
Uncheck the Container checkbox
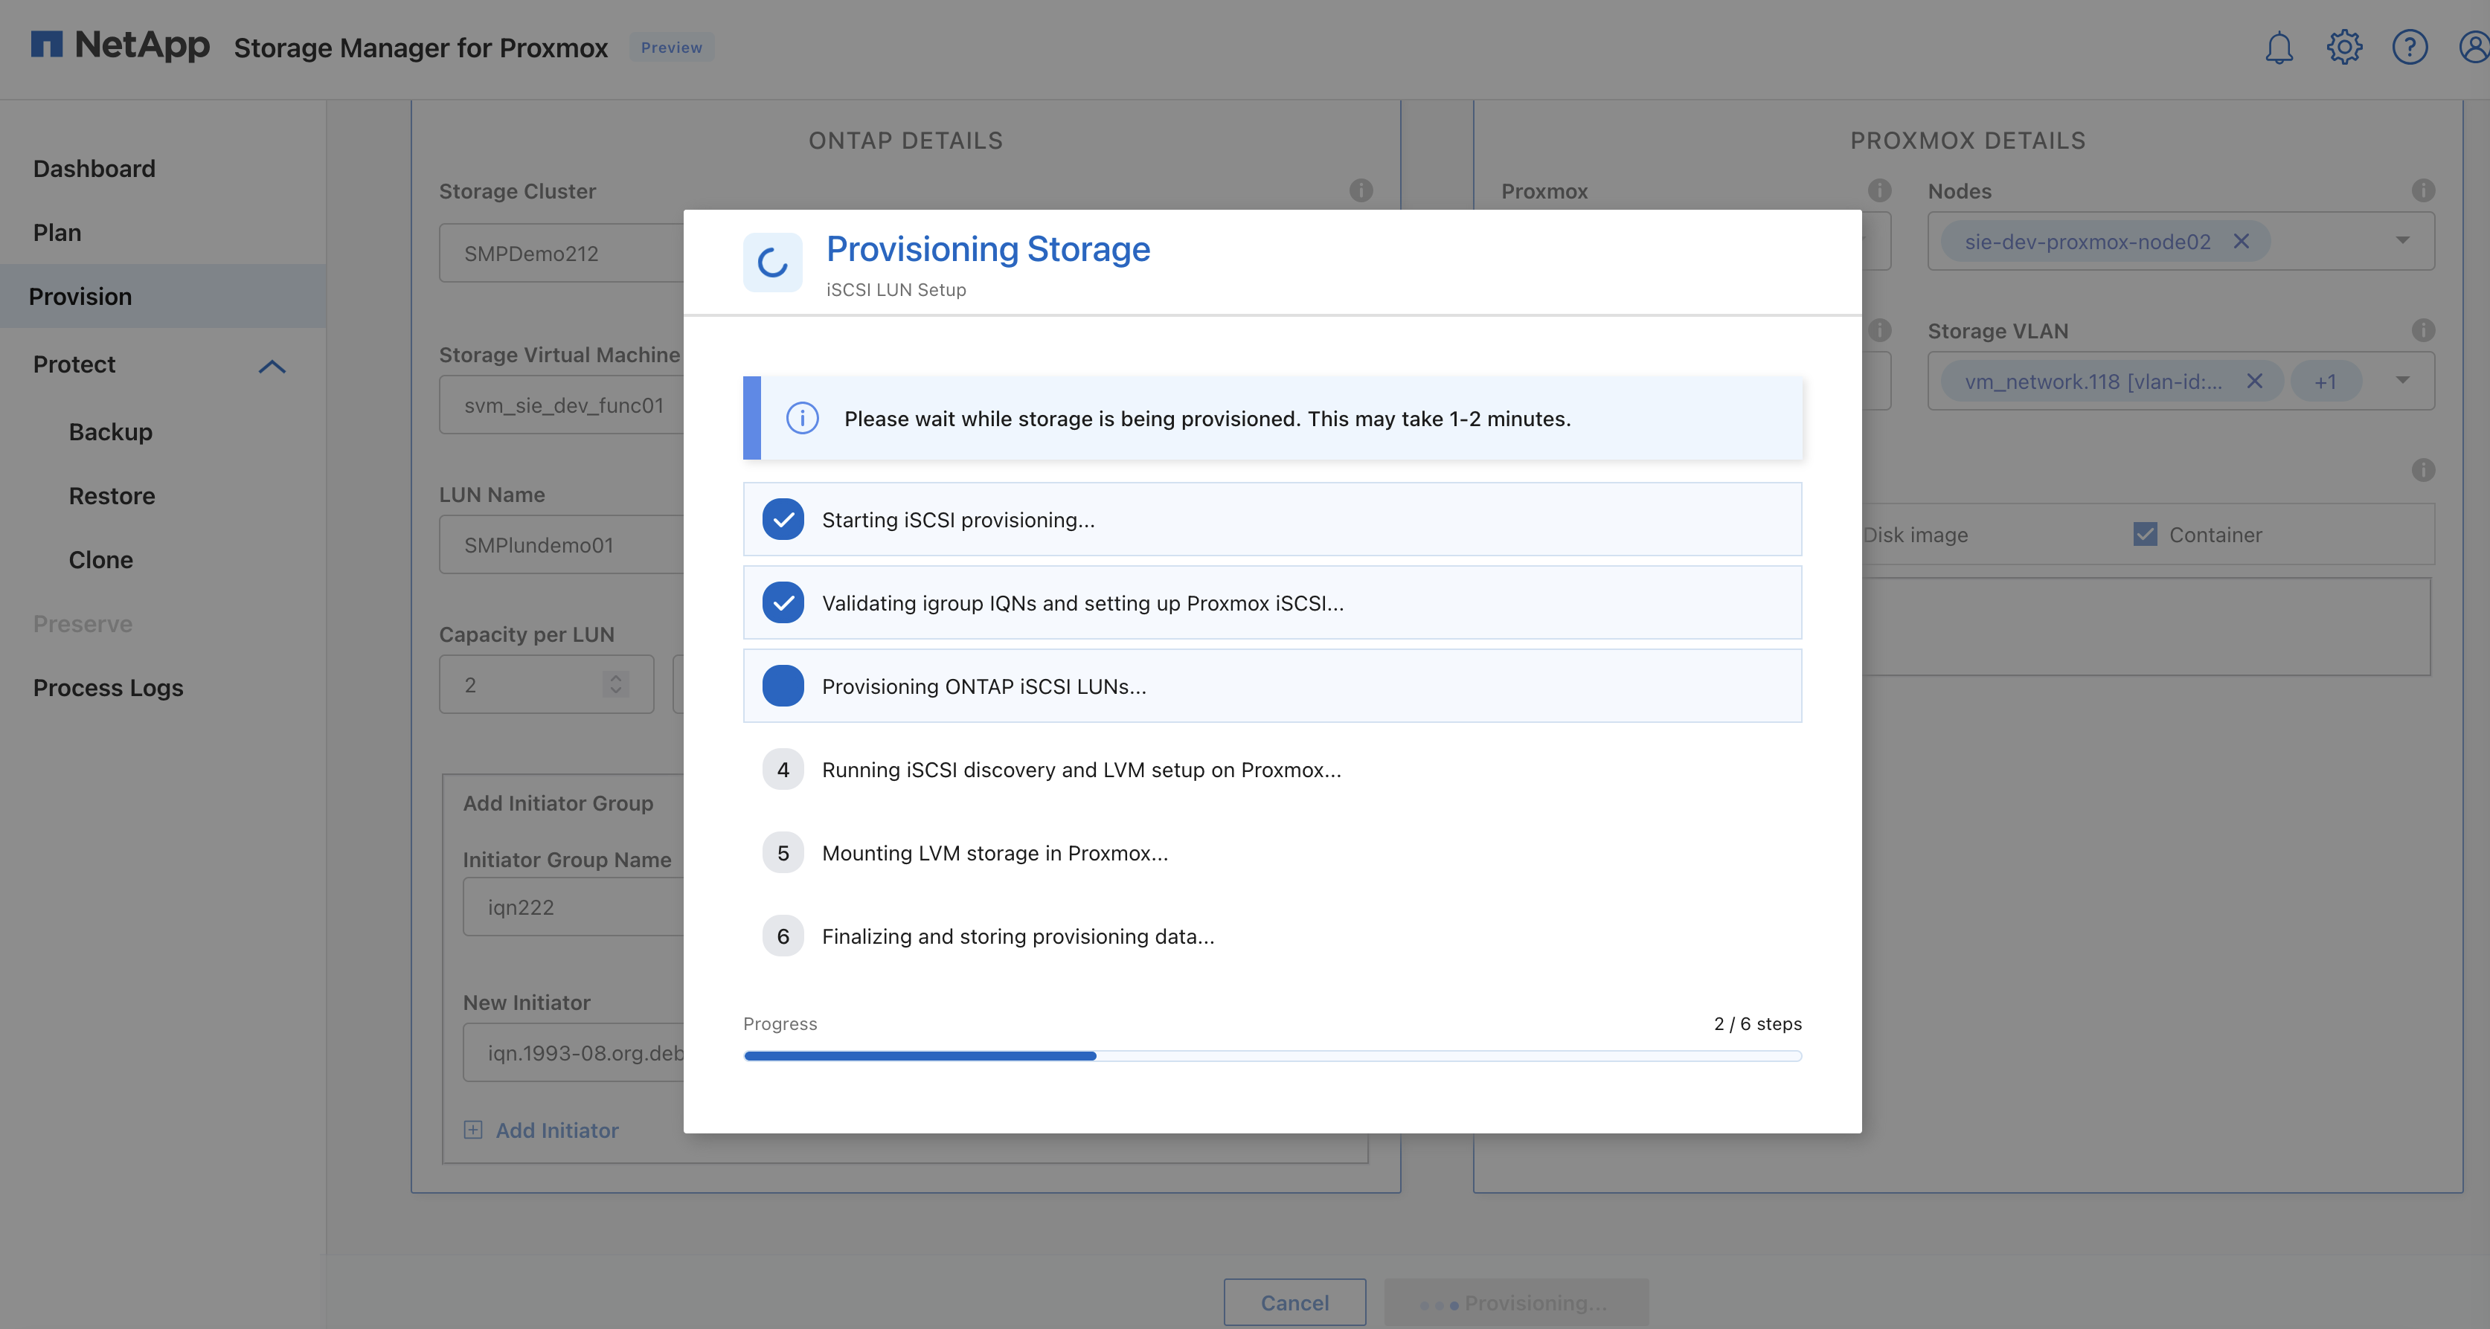2146,533
